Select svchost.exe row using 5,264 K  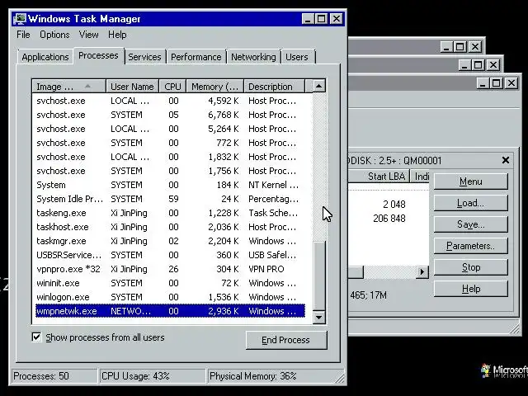pos(170,129)
